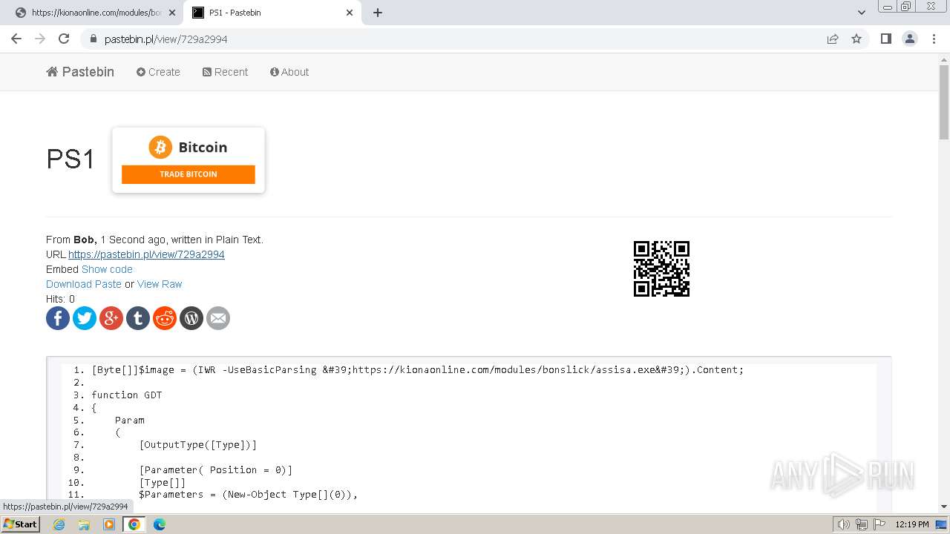Click the 'Hits: 0' text

pos(61,299)
